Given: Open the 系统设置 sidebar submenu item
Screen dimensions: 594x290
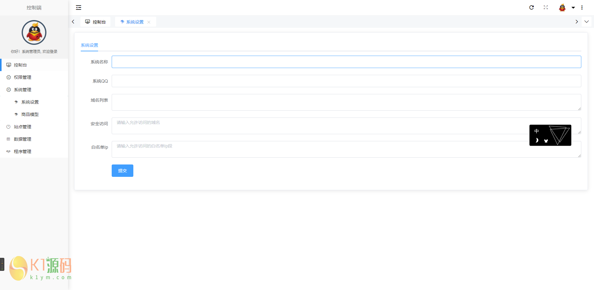Looking at the screenshot, I should 34,102.
